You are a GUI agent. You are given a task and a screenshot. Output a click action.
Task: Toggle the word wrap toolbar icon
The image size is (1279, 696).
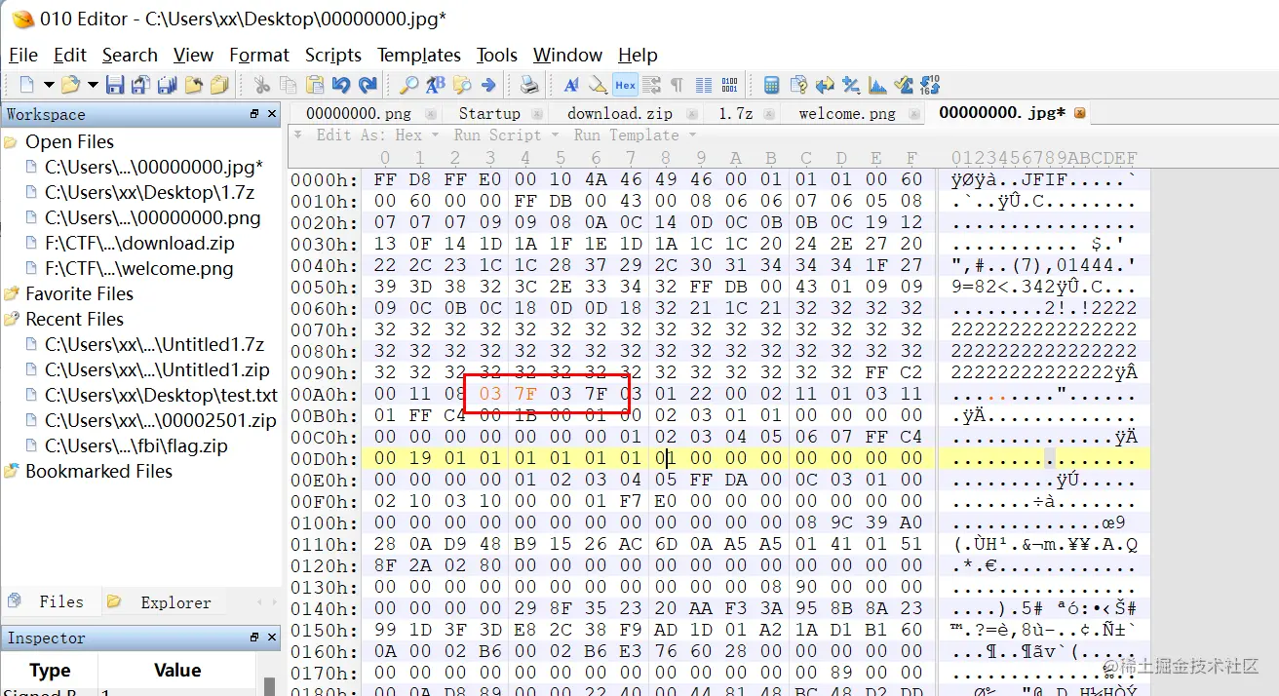(651, 85)
